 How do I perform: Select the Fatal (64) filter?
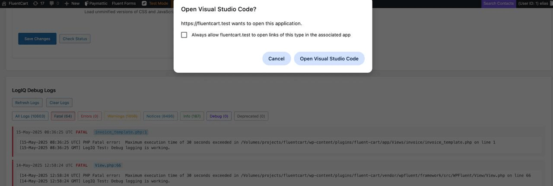coord(63,116)
